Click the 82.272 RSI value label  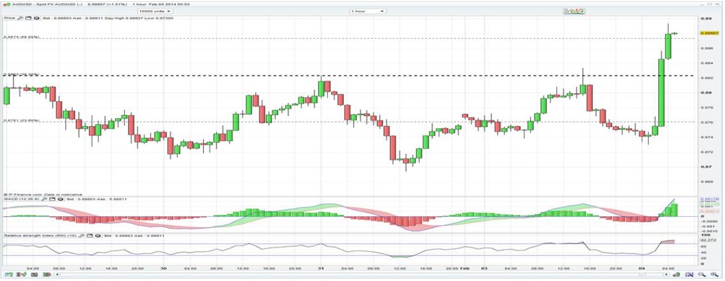(x=707, y=241)
